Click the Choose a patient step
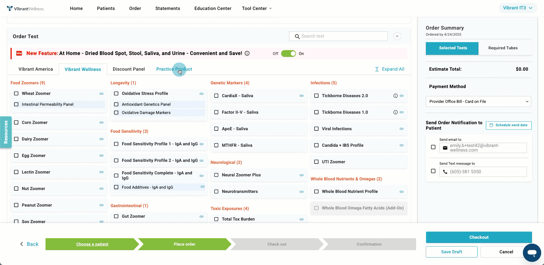The image size is (544, 265). (x=92, y=244)
